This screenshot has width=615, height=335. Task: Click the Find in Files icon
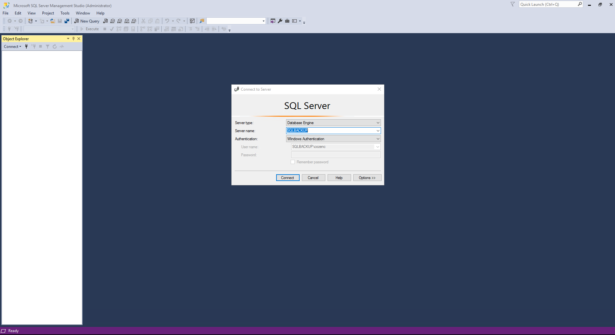coord(202,21)
